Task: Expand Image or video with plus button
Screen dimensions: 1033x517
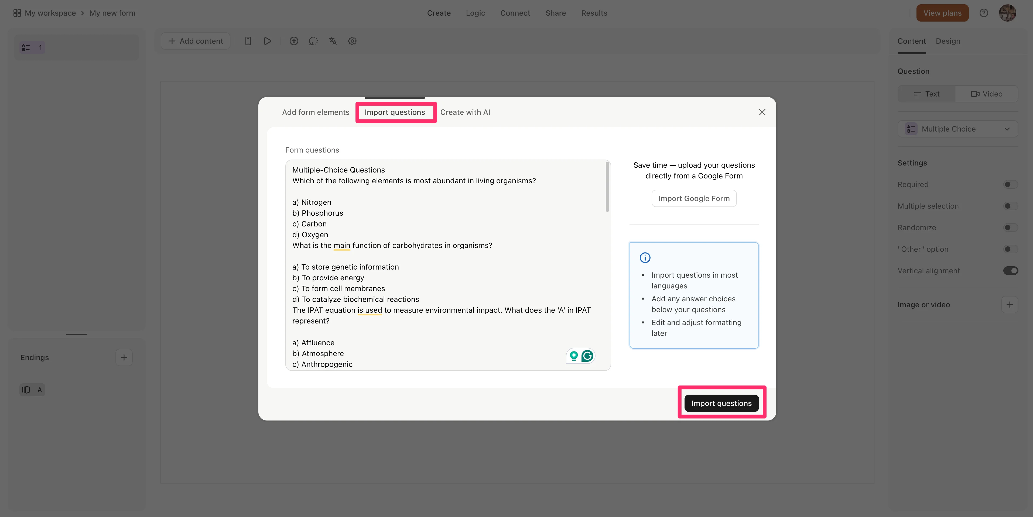Action: pos(1009,305)
